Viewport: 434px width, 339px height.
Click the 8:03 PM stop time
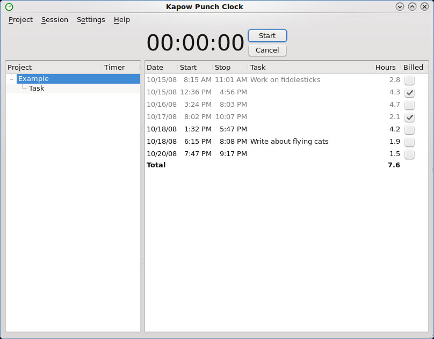point(233,104)
